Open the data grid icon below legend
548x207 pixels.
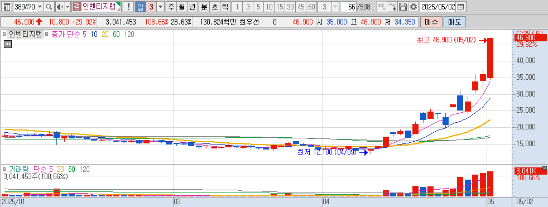pos(8,44)
